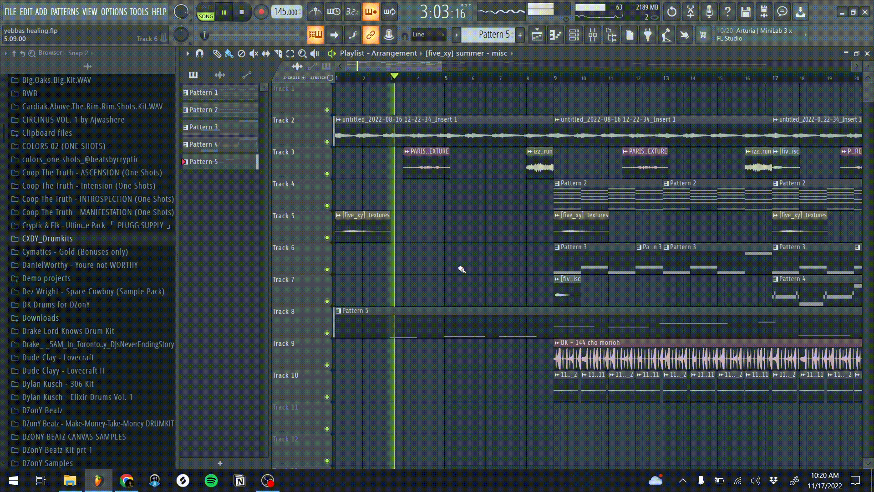Select the Mute tool in playlist toolbar
Screen dimensions: 874x492
tap(254, 54)
